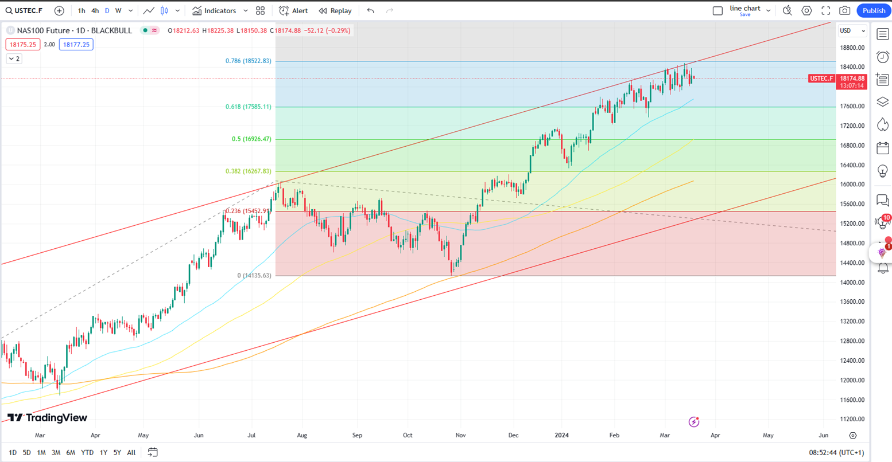The height and width of the screenshot is (462, 892).
Task: Open the chats speech bubble icon
Action: coord(883,201)
